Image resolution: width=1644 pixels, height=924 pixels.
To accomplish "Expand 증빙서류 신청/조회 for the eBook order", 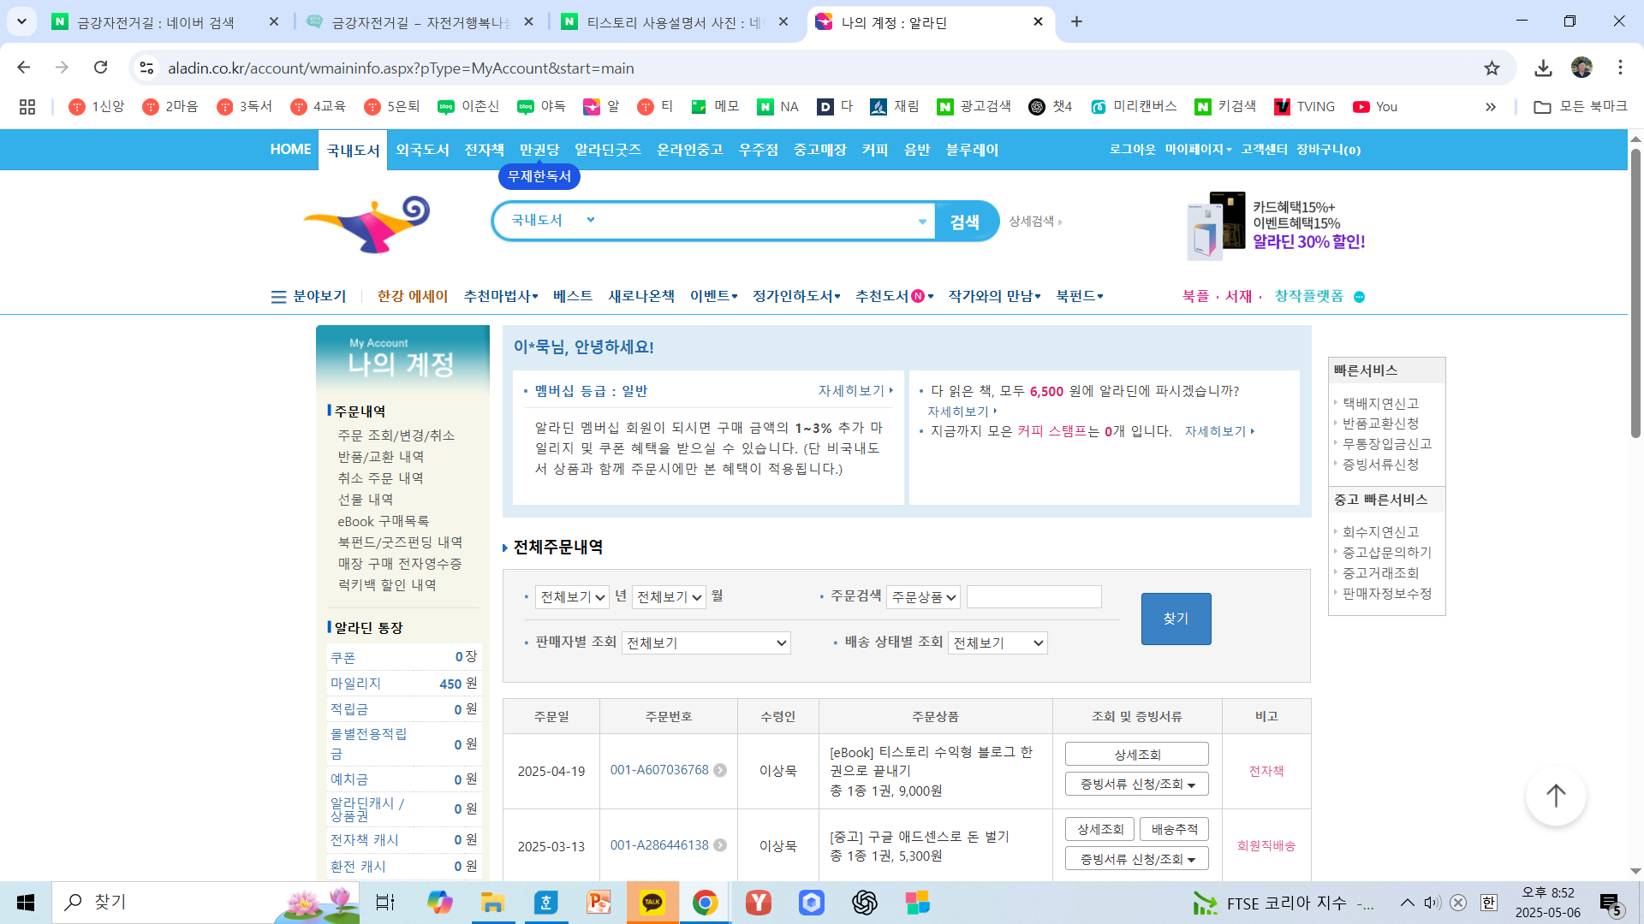I will tap(1136, 785).
